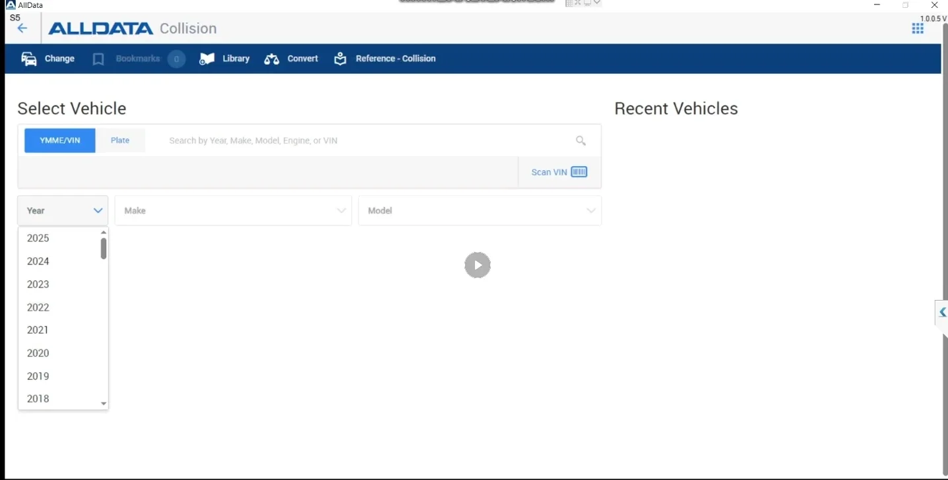Click the Bookmarks ribbon icon
This screenshot has width=948, height=480.
[x=98, y=59]
